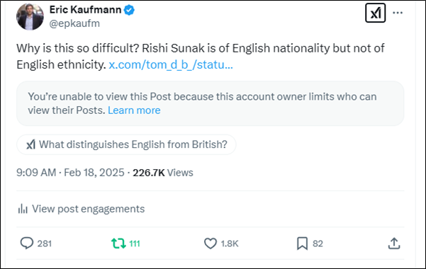Bookmark the post with bookmark icon
The height and width of the screenshot is (269, 426).
pyautogui.click(x=302, y=244)
